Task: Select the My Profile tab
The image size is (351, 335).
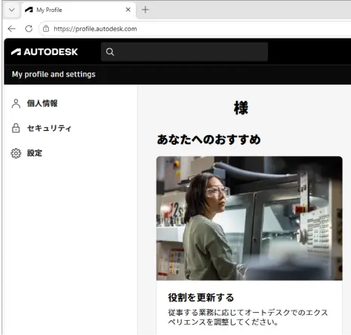Action: point(79,10)
